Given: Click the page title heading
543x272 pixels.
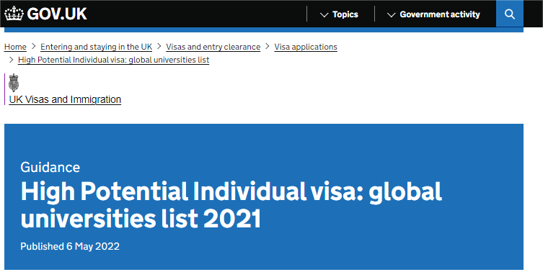Looking at the screenshot, I should tap(231, 204).
